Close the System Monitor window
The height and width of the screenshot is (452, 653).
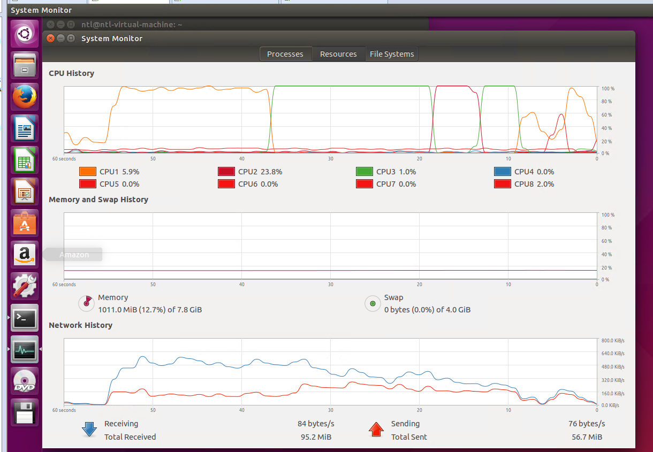50,39
